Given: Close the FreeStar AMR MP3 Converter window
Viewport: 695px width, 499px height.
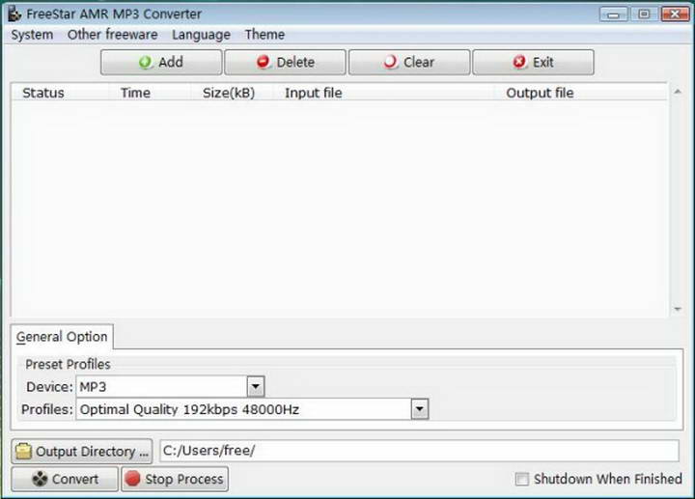Looking at the screenshot, I should point(675,14).
